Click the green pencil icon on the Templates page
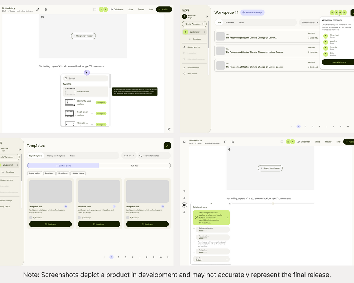This screenshot has width=354, height=283. [167, 145]
